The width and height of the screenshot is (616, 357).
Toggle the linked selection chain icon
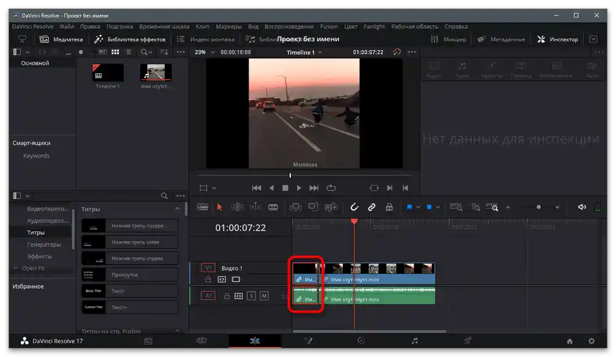coord(372,207)
